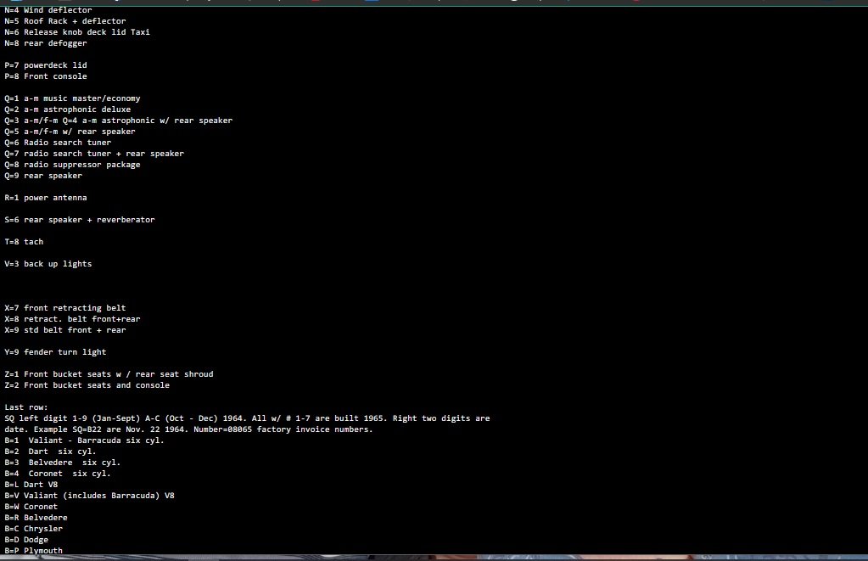Click the 'B=C Chrysler' line
Viewport: 868px width, 561px height.
click(34, 529)
